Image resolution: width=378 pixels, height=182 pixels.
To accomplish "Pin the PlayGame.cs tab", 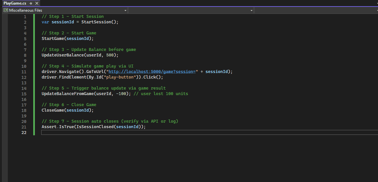I will pos(31,3).
